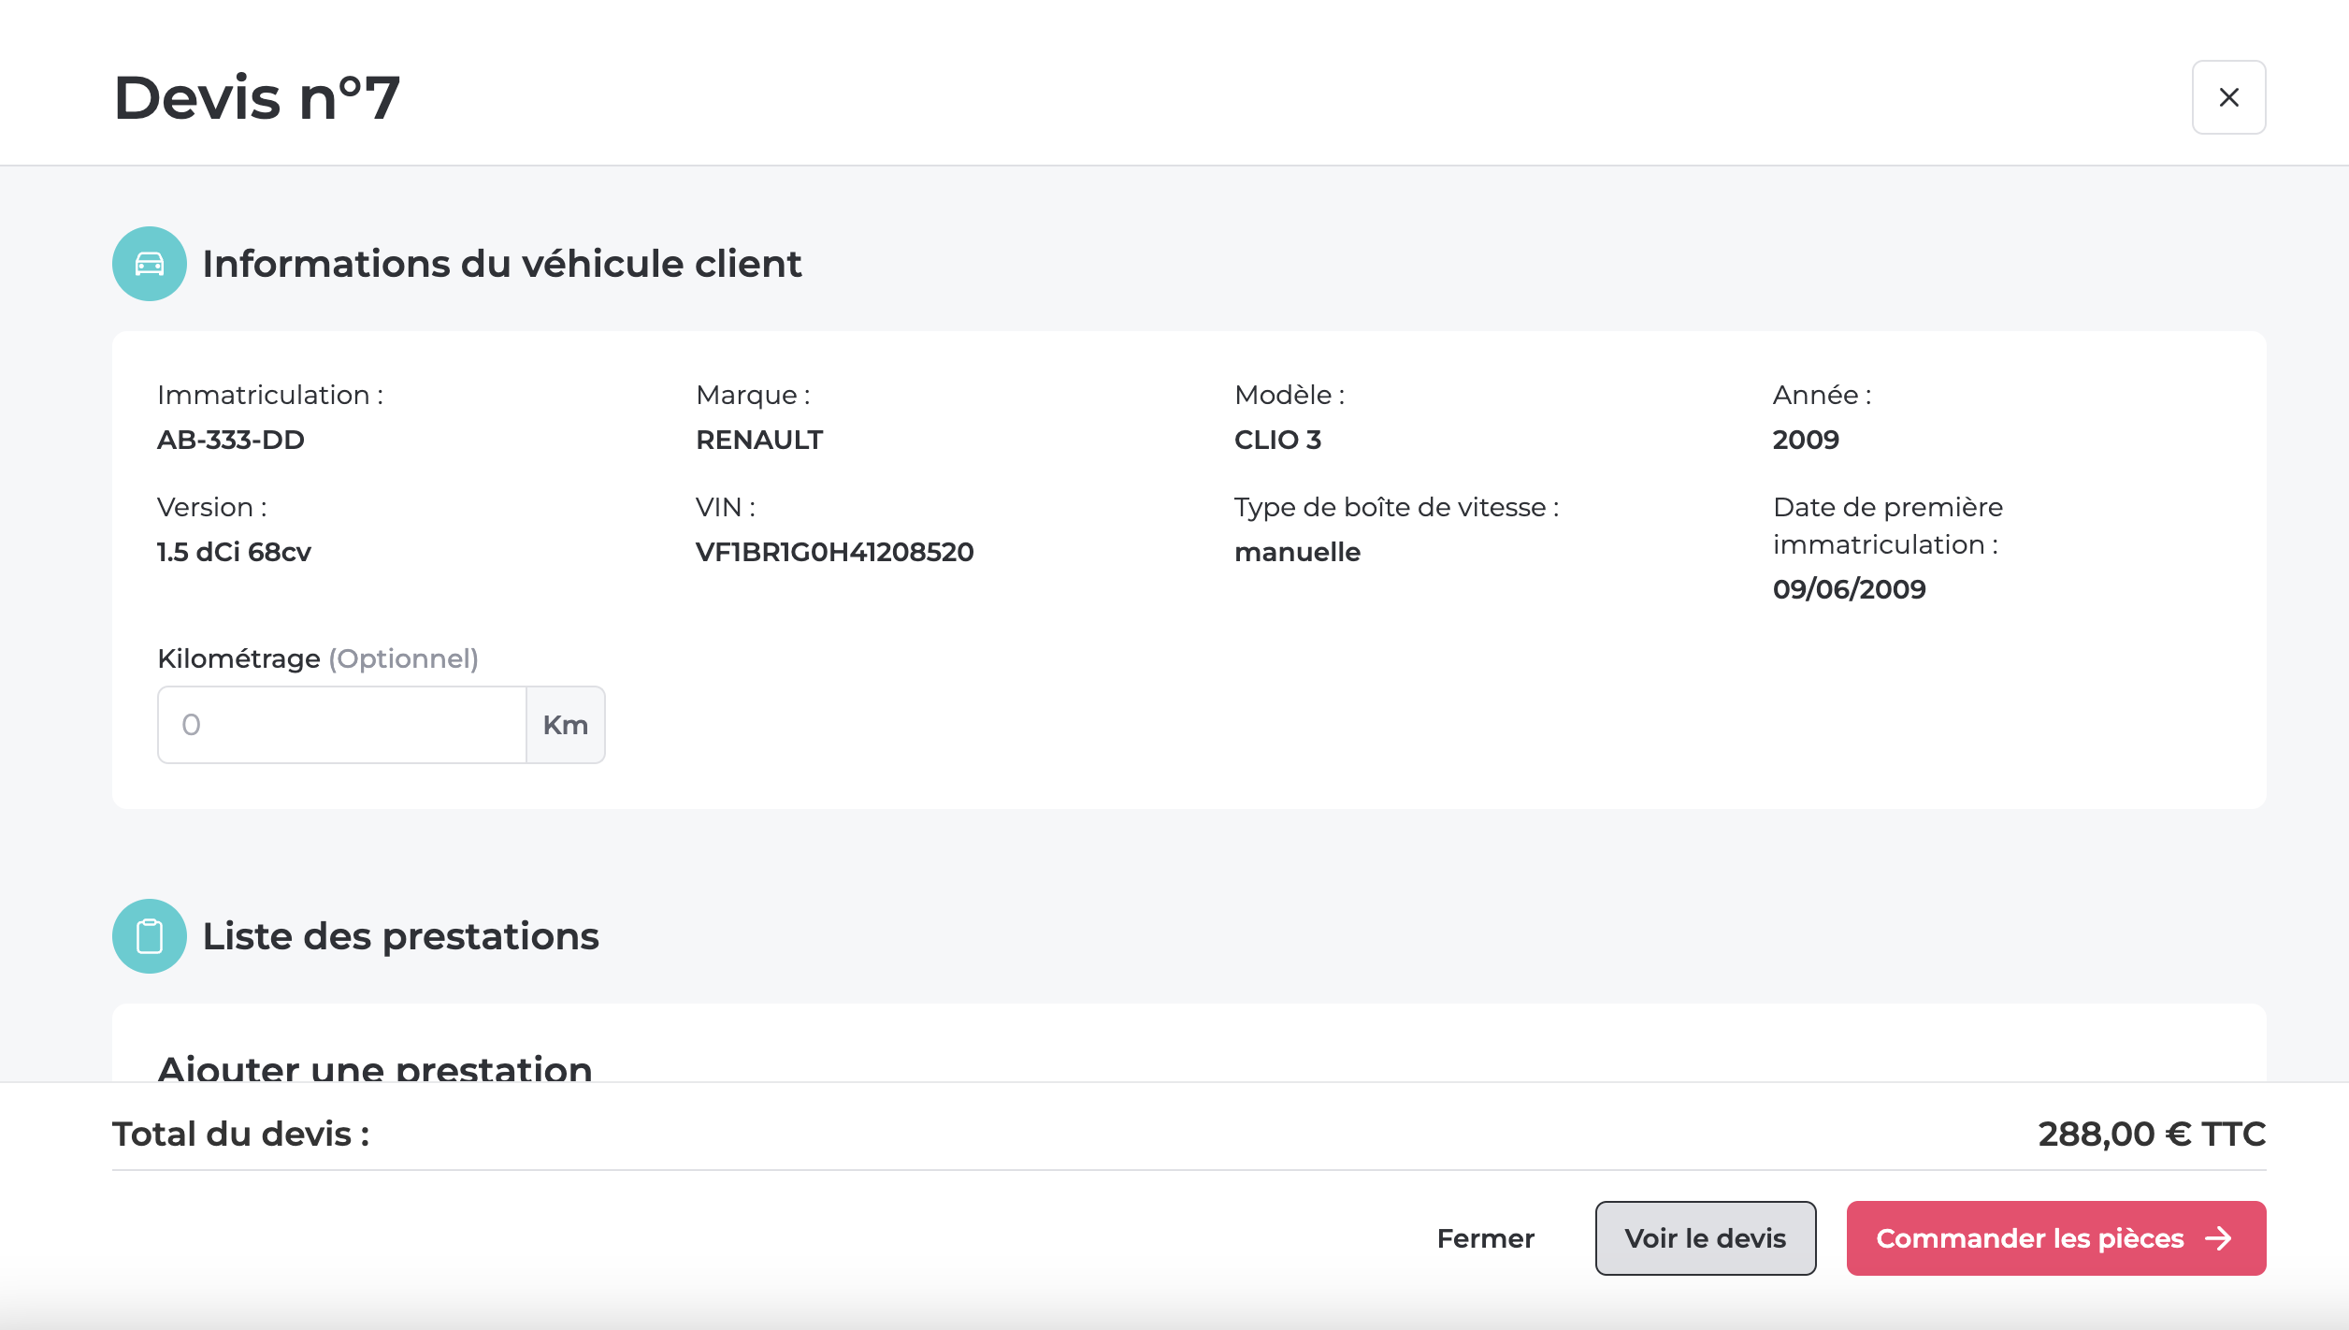Select the first registration date 09/06/2009
Screen dimensions: 2349x1330
tap(1850, 589)
